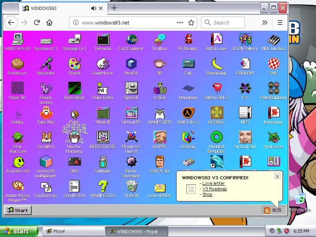Go back in browser
This screenshot has height=237, width=316.
(11, 23)
